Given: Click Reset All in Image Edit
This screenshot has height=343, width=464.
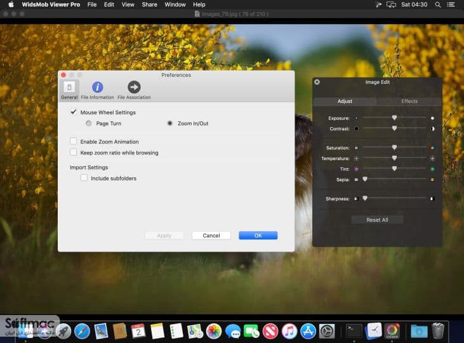Looking at the screenshot, I should (377, 220).
